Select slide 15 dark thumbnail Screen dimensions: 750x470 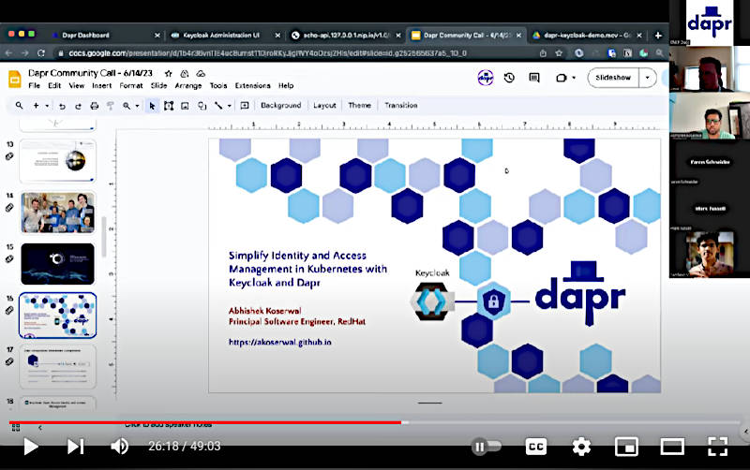click(57, 264)
